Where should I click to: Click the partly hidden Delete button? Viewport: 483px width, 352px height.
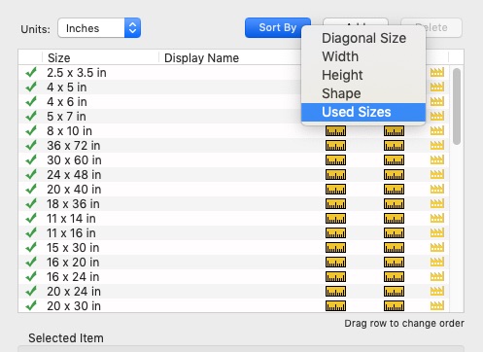(443, 27)
